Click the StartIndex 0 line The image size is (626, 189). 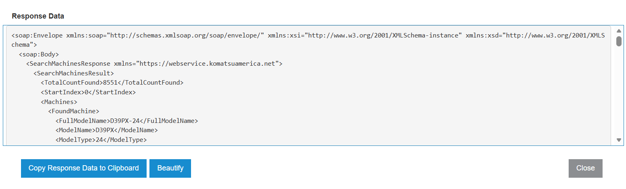(88, 92)
